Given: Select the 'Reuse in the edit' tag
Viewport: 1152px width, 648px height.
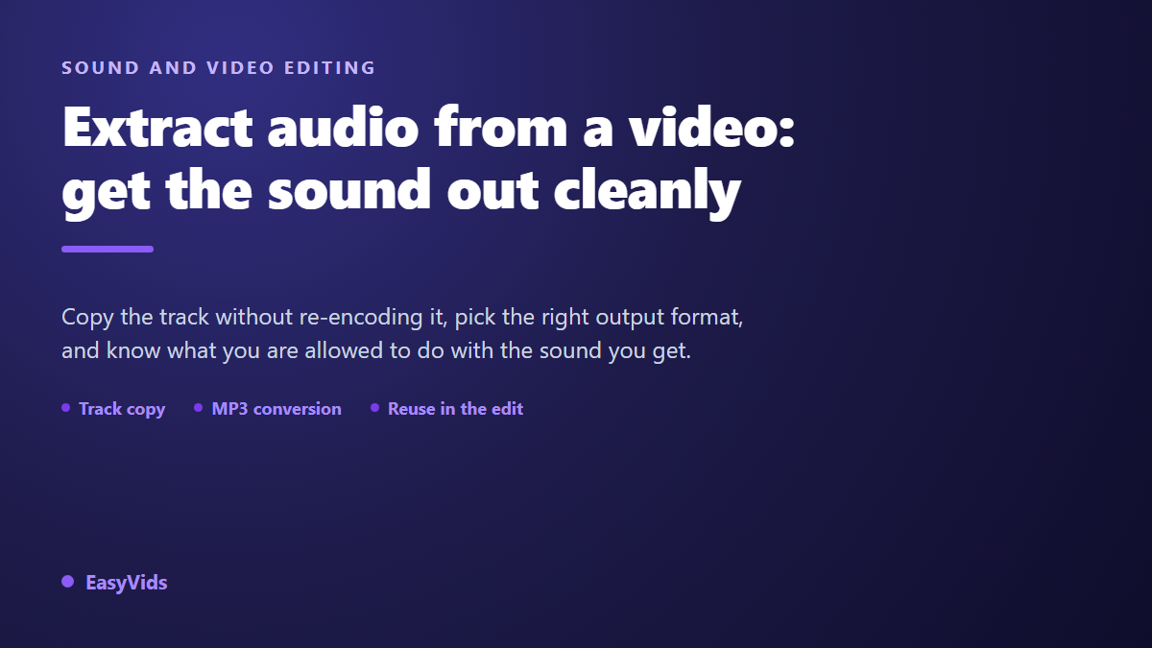Looking at the screenshot, I should click(447, 409).
